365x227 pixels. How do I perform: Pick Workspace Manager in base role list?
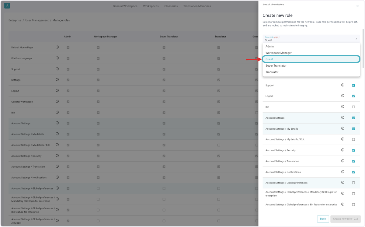[x=278, y=53]
